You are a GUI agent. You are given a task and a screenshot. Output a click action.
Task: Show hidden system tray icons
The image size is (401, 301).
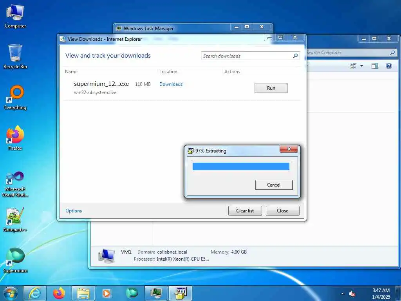click(x=342, y=294)
